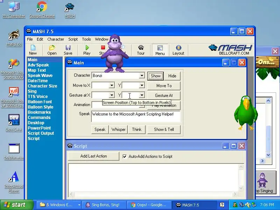Select MASH desktop shortcut icon

click(x=70, y=10)
